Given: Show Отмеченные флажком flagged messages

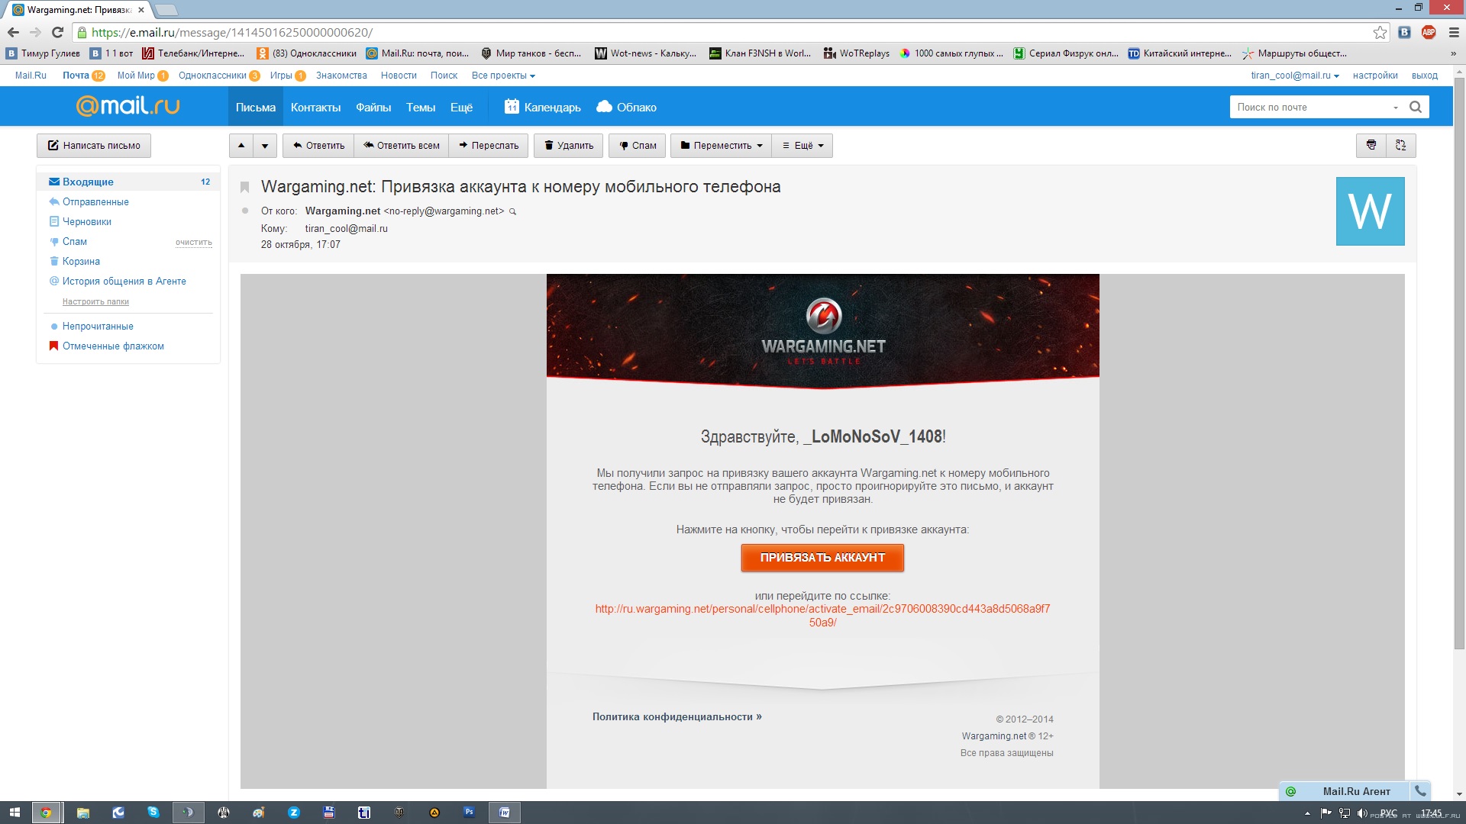Looking at the screenshot, I should pos(113,346).
